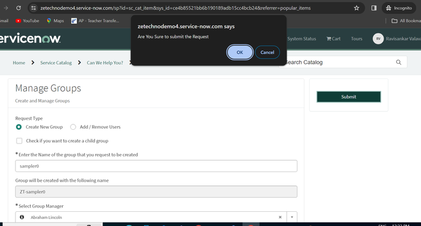The height and width of the screenshot is (226, 421).
Task: Open the All Bookmarks folder
Action: pyautogui.click(x=406, y=21)
